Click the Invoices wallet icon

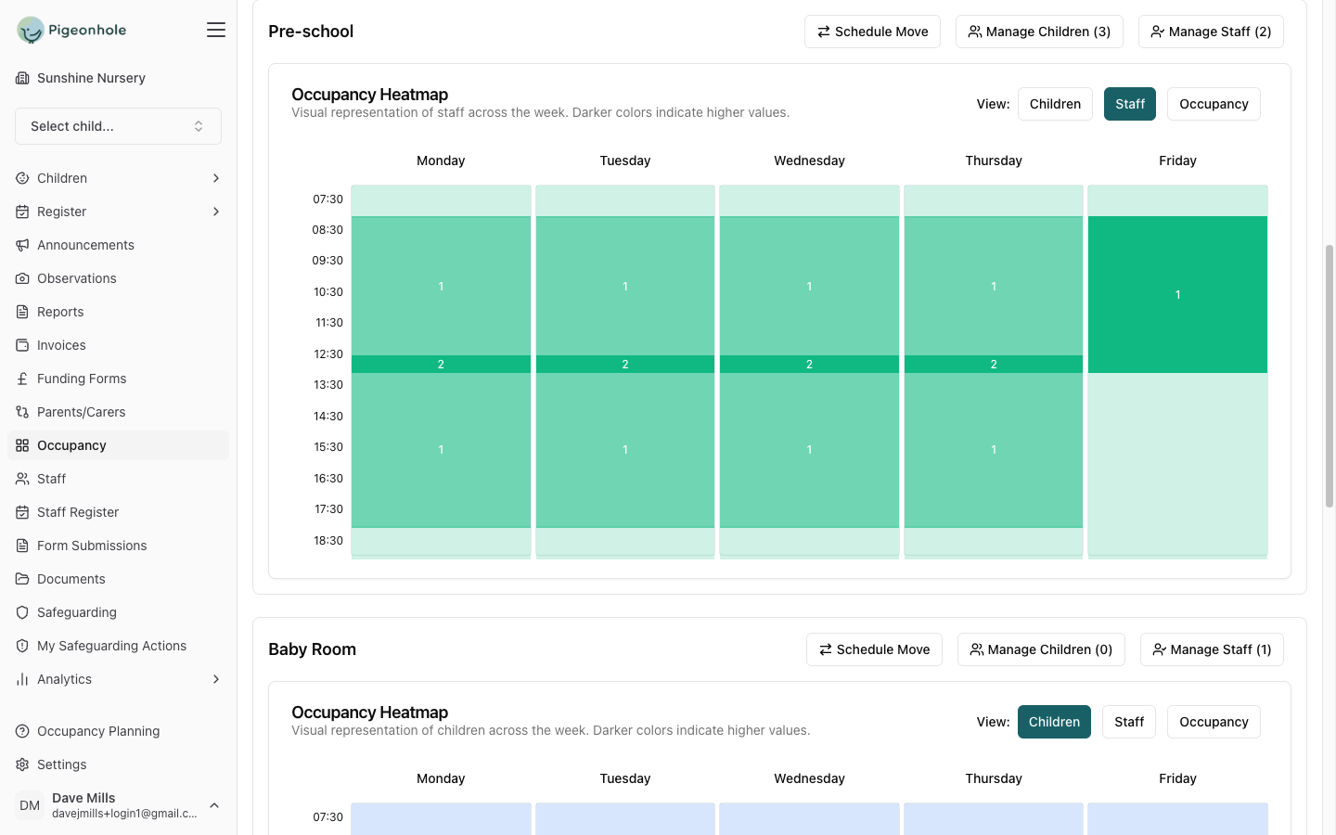click(22, 345)
